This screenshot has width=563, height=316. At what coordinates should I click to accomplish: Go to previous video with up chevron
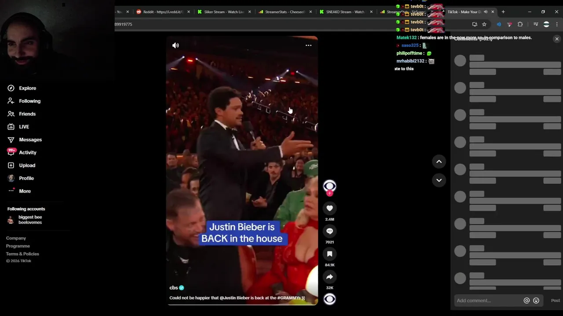click(x=439, y=162)
